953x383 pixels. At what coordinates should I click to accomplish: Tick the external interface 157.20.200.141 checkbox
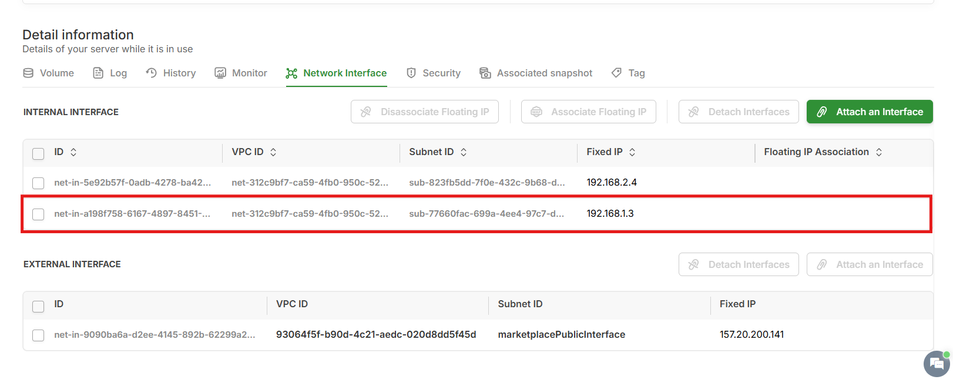[x=38, y=335]
